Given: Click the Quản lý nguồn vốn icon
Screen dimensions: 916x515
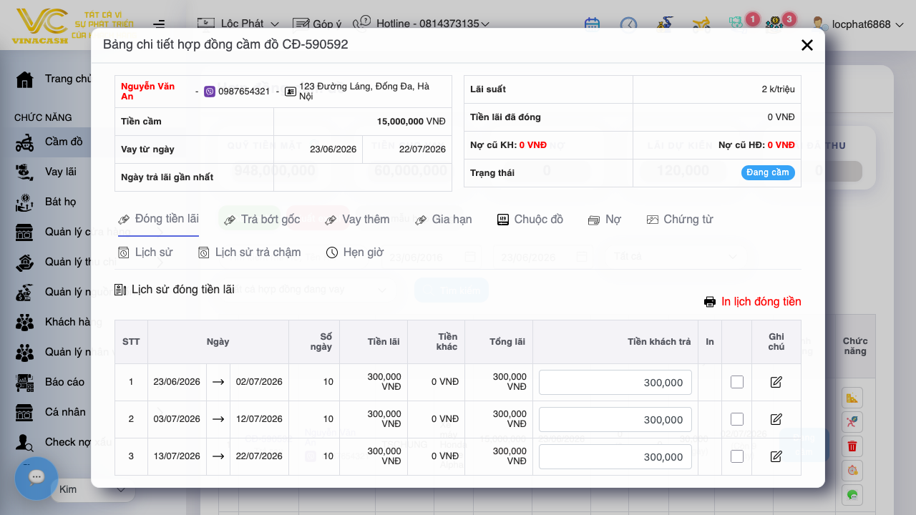Looking at the screenshot, I should click(25, 292).
